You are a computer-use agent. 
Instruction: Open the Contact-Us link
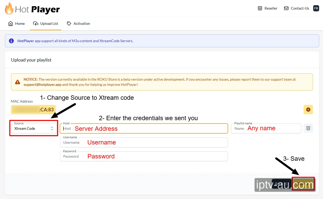point(297,8)
